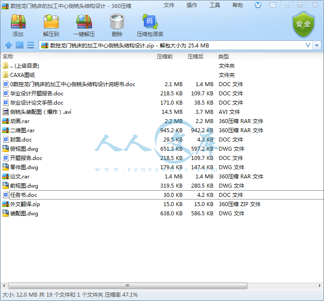Sort by the 类型 column header

(223, 56)
